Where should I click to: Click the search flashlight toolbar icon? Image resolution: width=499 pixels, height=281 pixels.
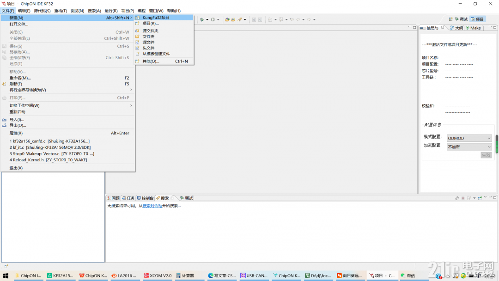pos(240,19)
